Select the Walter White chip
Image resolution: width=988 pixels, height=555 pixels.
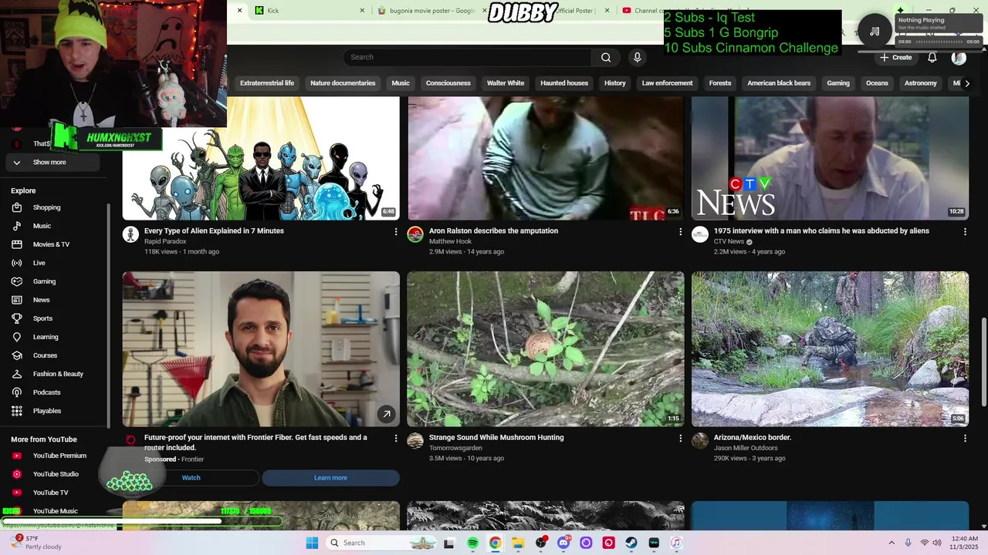[506, 83]
